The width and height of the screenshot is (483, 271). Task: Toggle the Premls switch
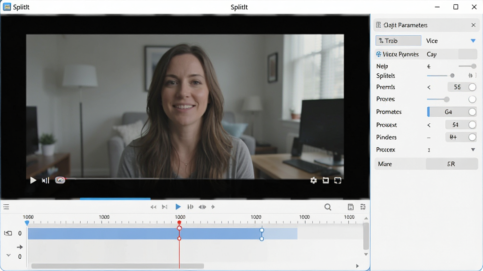coord(472,87)
